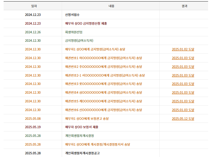Screen dimensions: 209x157
Task: Click the date 2024.12.26
Action: [33, 32]
